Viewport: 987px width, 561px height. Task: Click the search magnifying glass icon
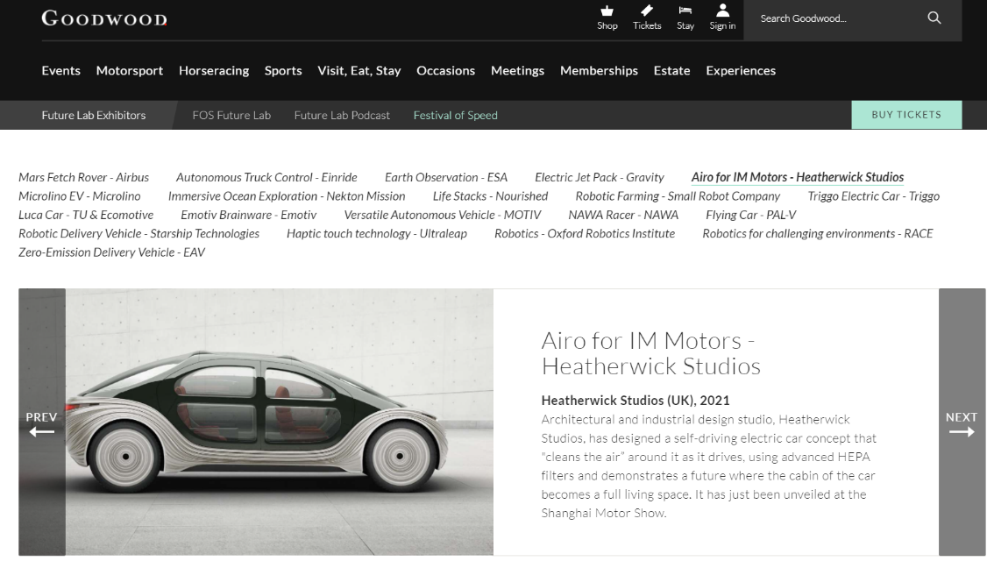[934, 18]
